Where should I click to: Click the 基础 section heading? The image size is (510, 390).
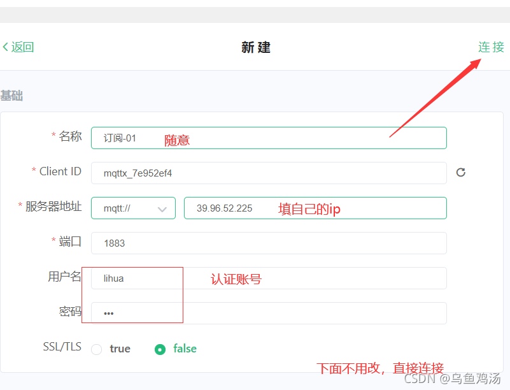tap(11, 96)
